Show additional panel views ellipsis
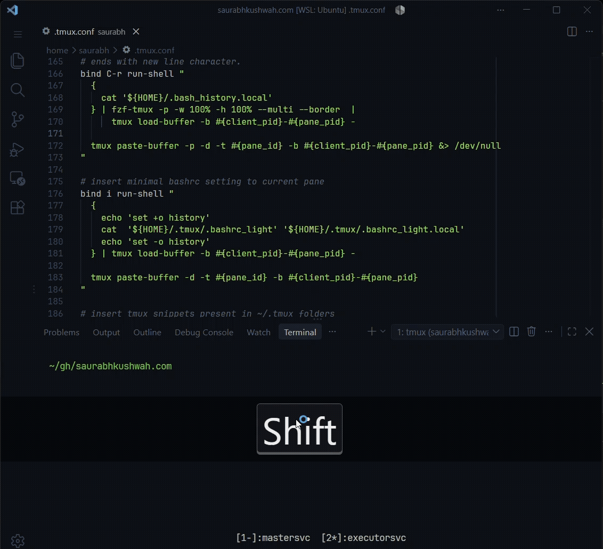 [x=332, y=332]
